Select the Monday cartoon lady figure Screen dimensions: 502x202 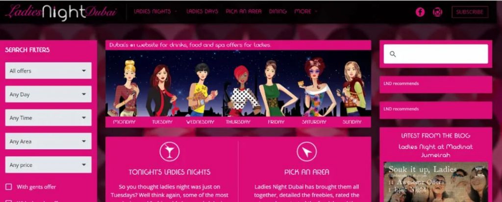tap(127, 88)
